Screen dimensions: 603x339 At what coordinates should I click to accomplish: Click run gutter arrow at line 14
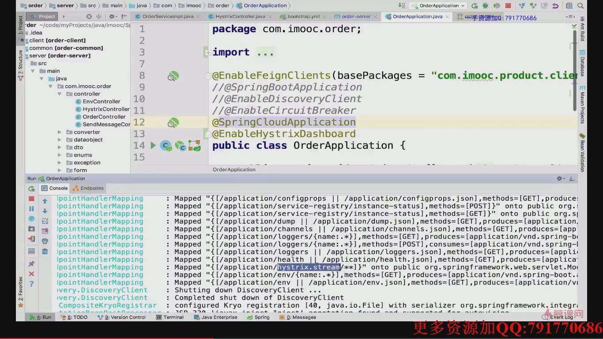pos(153,145)
